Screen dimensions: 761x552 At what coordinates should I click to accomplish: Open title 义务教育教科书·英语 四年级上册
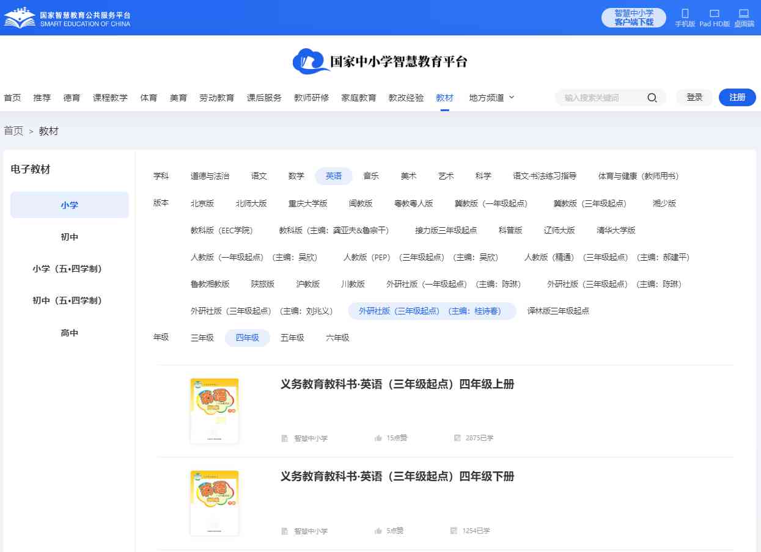click(397, 384)
